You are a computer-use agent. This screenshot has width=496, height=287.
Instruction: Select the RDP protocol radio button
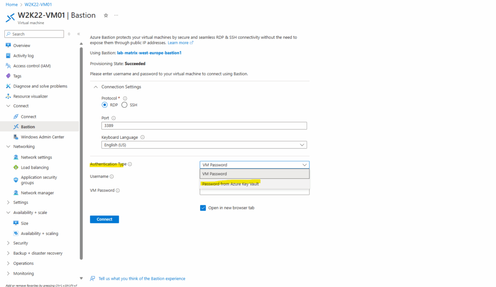point(105,105)
